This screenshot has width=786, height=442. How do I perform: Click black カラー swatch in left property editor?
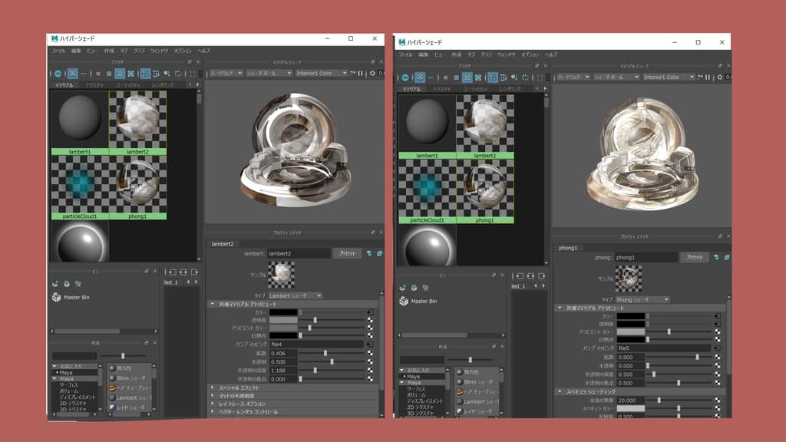pos(283,312)
